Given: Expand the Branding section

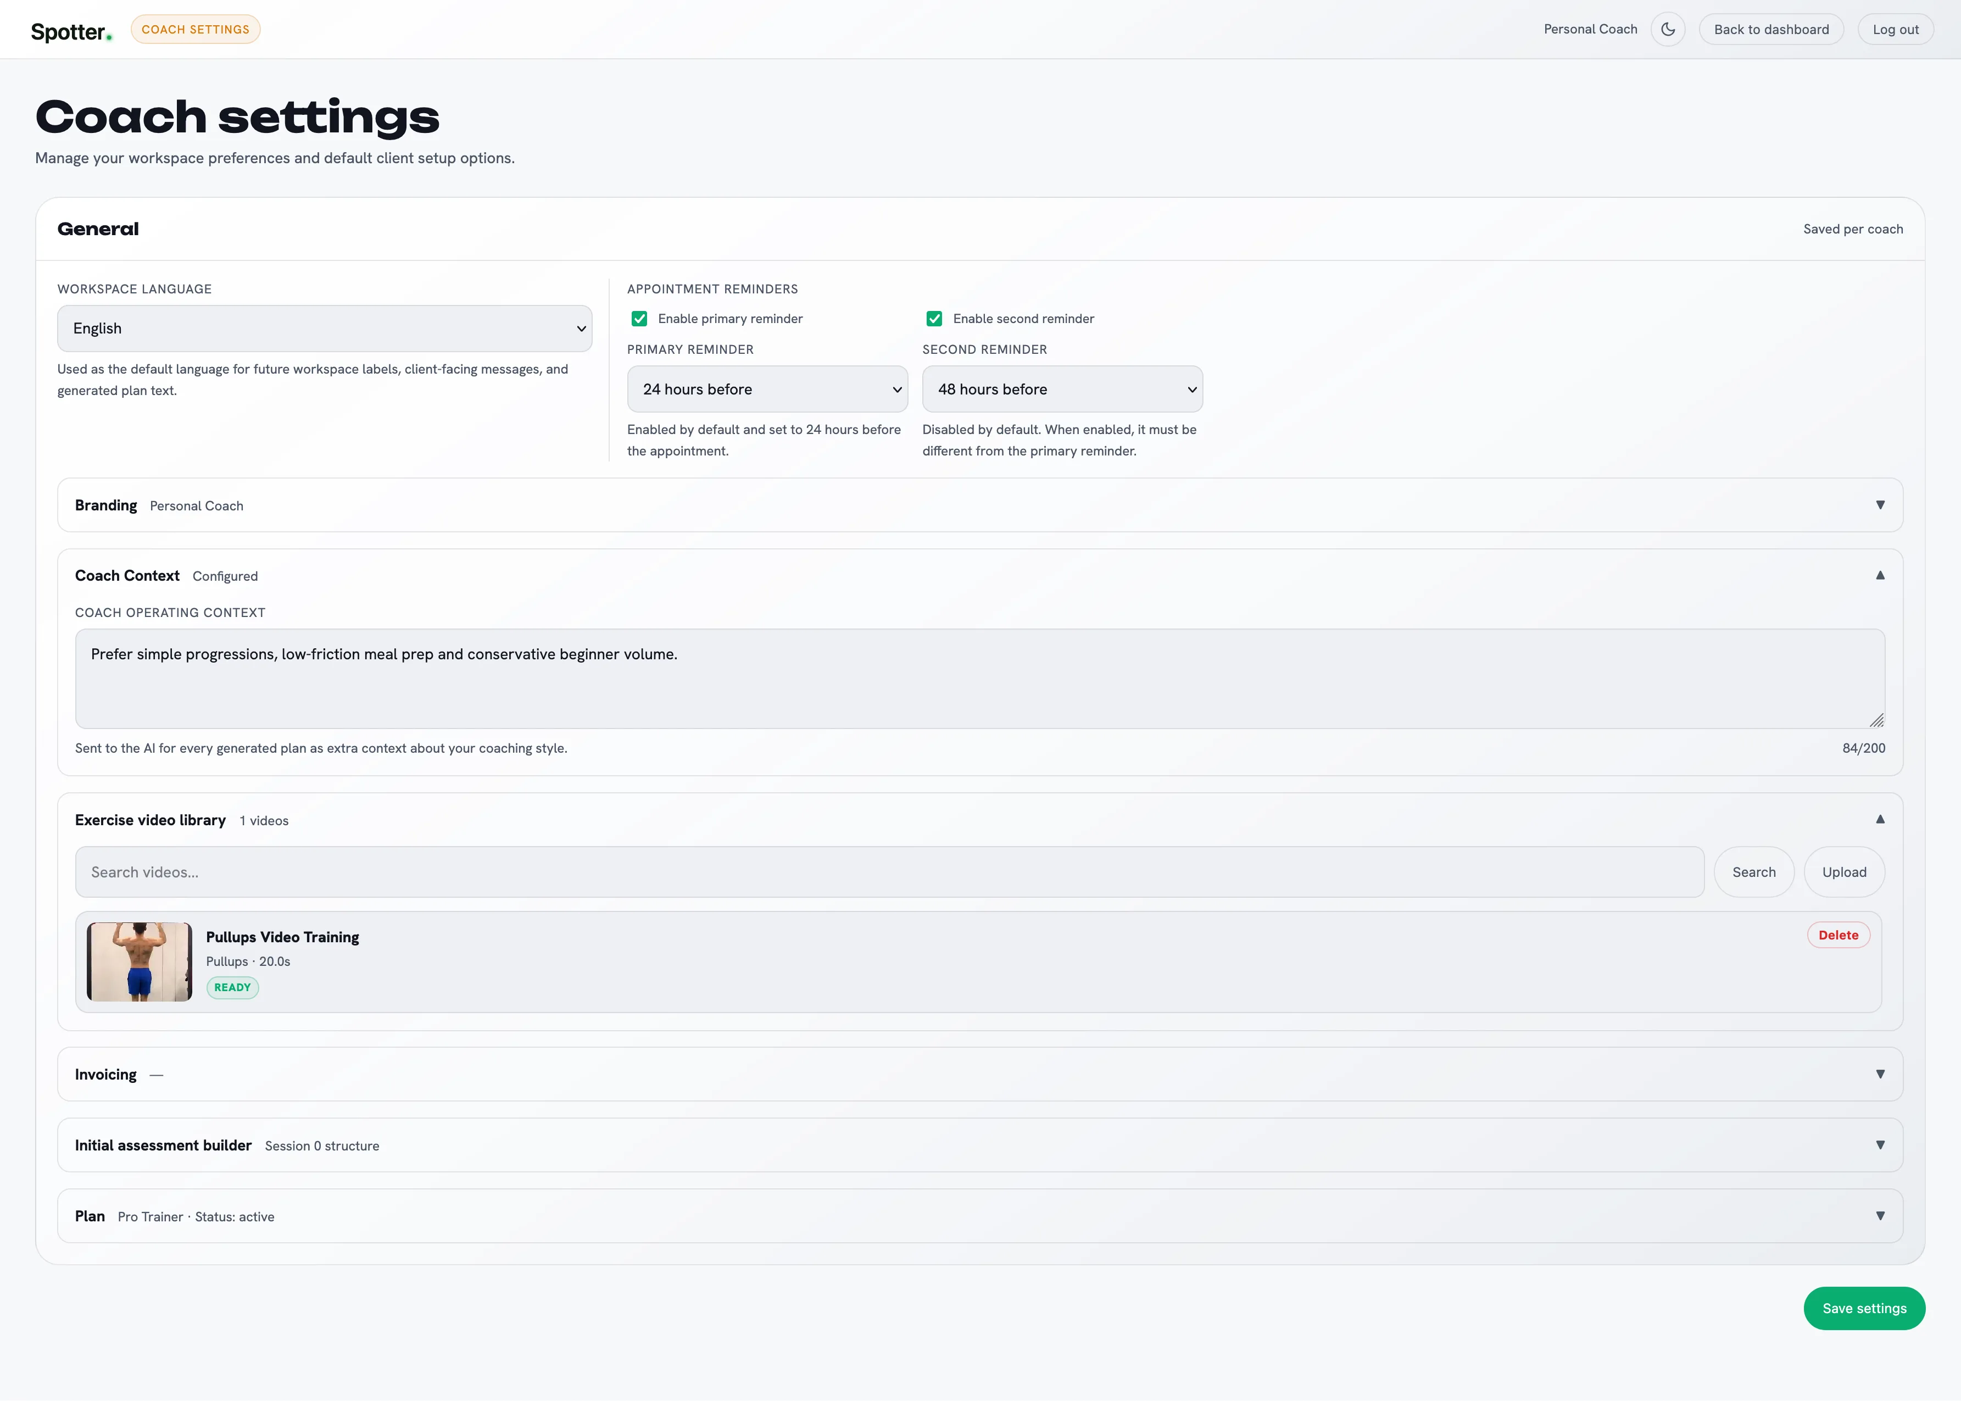Looking at the screenshot, I should tap(979, 505).
